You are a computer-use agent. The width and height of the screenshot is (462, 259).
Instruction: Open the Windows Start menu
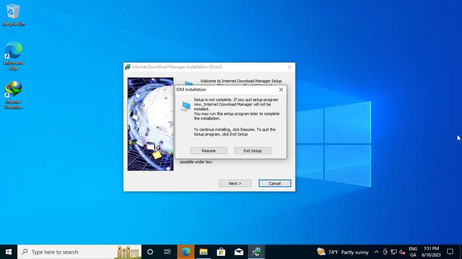9,252
